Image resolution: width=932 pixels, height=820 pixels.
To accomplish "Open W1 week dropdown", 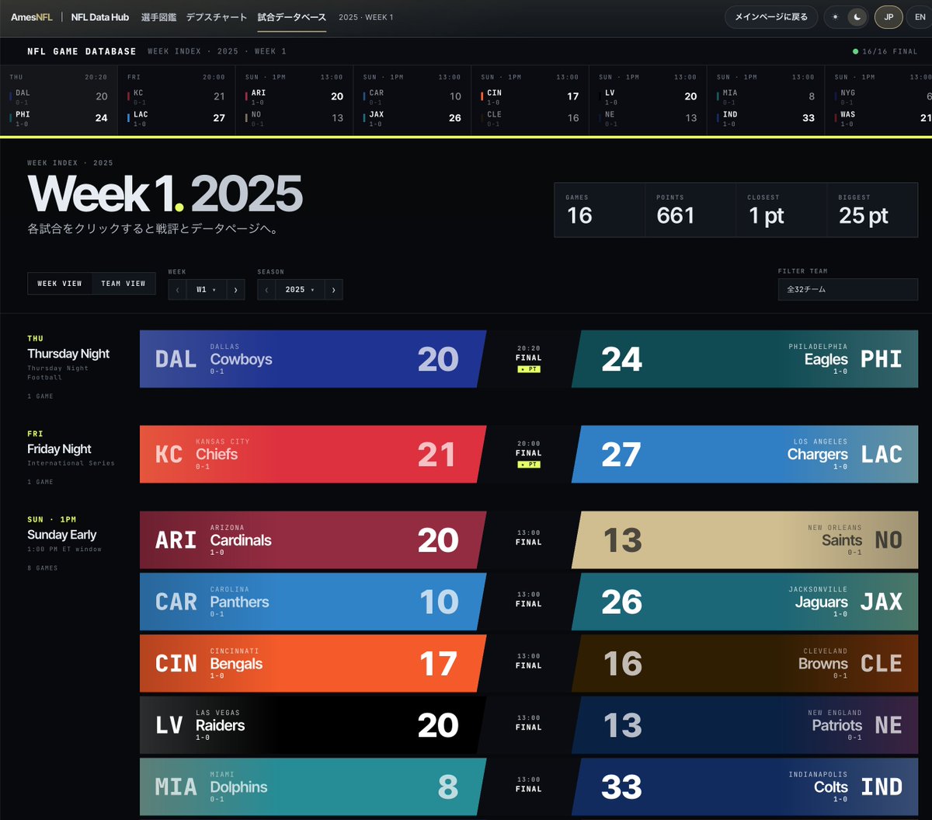I will coord(206,290).
